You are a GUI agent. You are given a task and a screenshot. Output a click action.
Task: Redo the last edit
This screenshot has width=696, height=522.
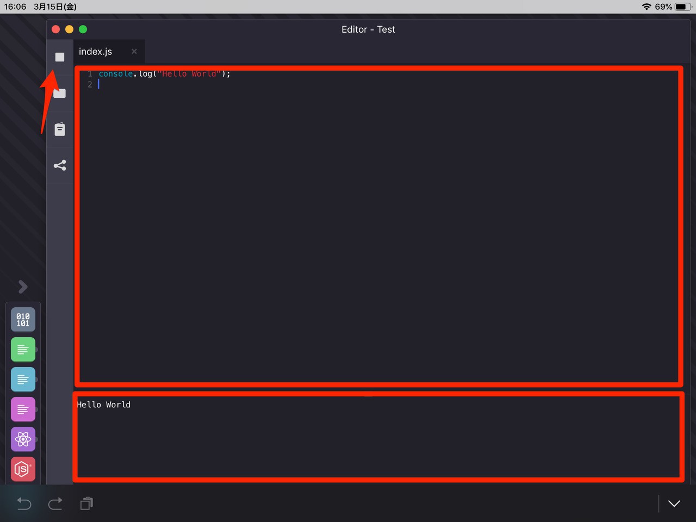[55, 504]
